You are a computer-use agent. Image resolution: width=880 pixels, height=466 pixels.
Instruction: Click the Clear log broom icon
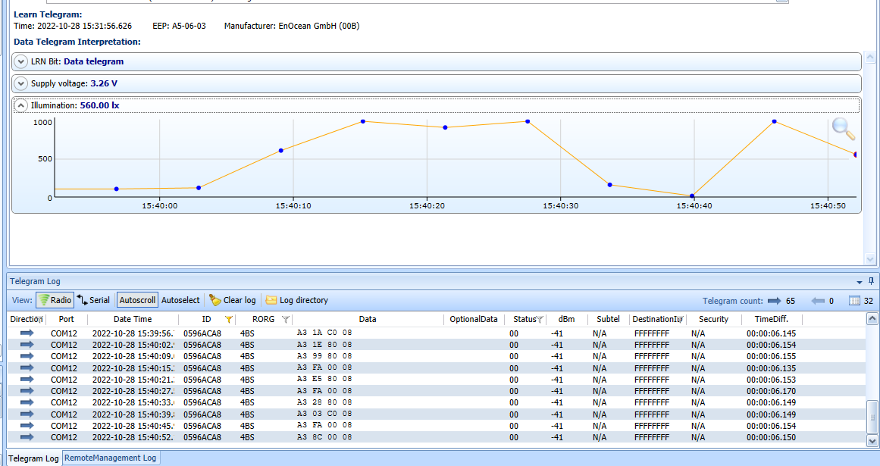(x=215, y=300)
